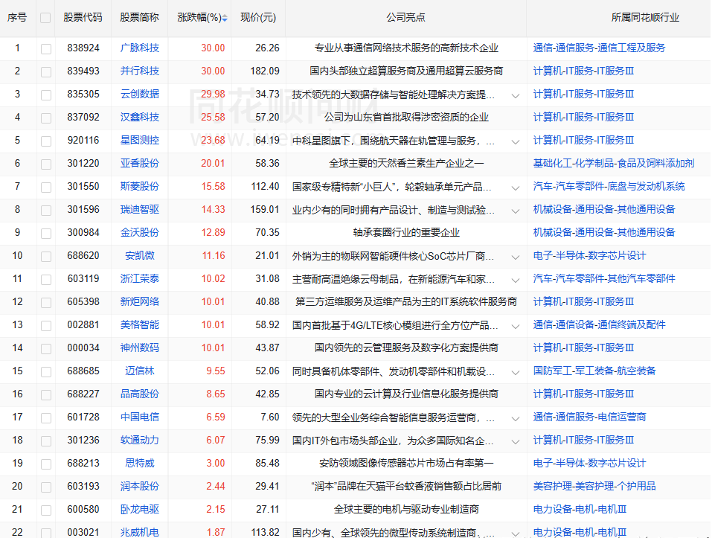This screenshot has width=712, height=538.
Task: Open stock link 迈信林
Action: [x=140, y=371]
